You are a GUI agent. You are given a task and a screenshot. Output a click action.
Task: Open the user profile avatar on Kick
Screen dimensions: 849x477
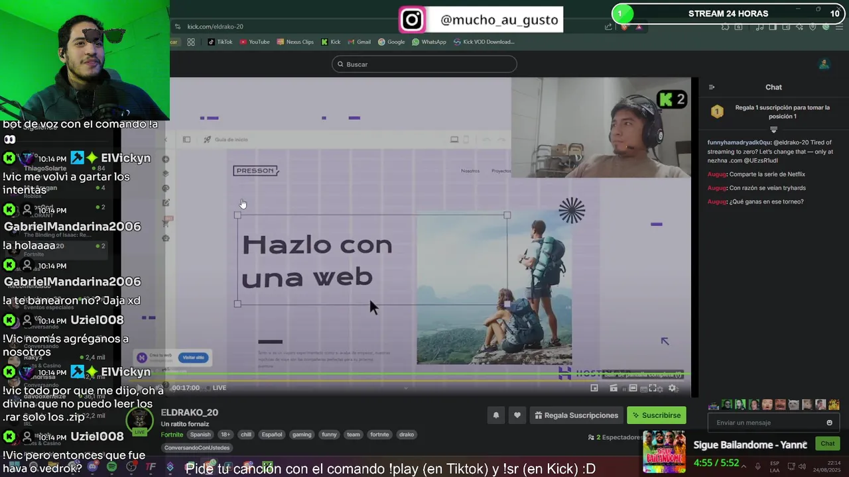[x=824, y=64]
